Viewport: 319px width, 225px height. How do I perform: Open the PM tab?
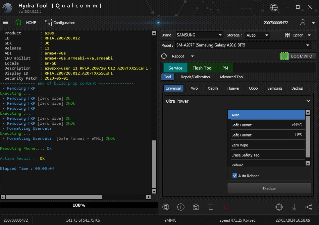tap(225, 68)
